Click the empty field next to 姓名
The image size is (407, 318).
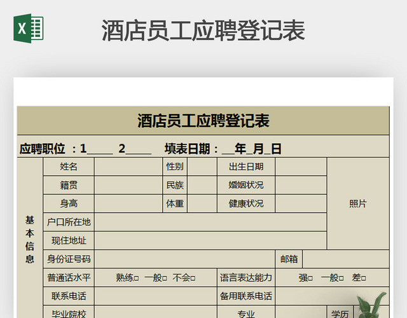[x=128, y=167]
